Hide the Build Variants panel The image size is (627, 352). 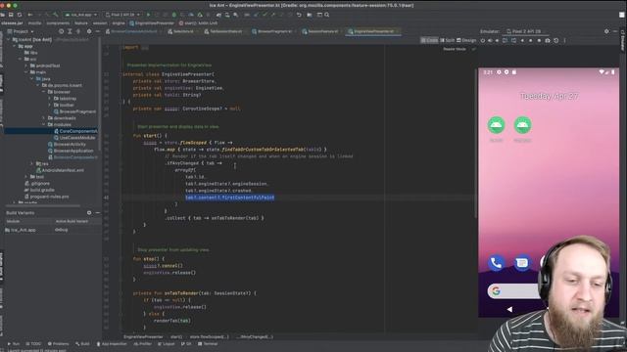click(x=98, y=213)
